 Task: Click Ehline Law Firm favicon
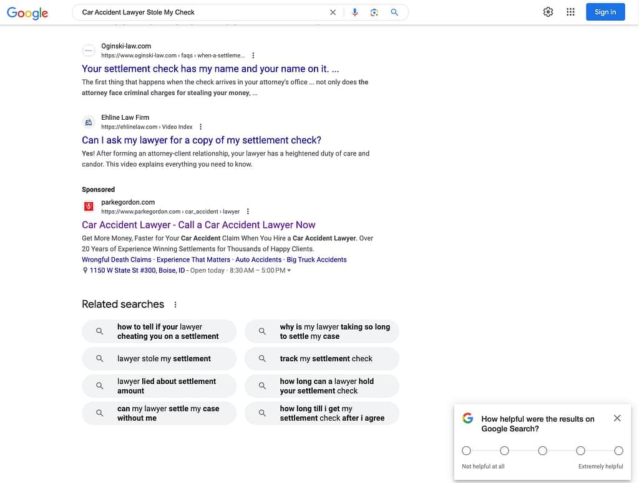click(89, 122)
